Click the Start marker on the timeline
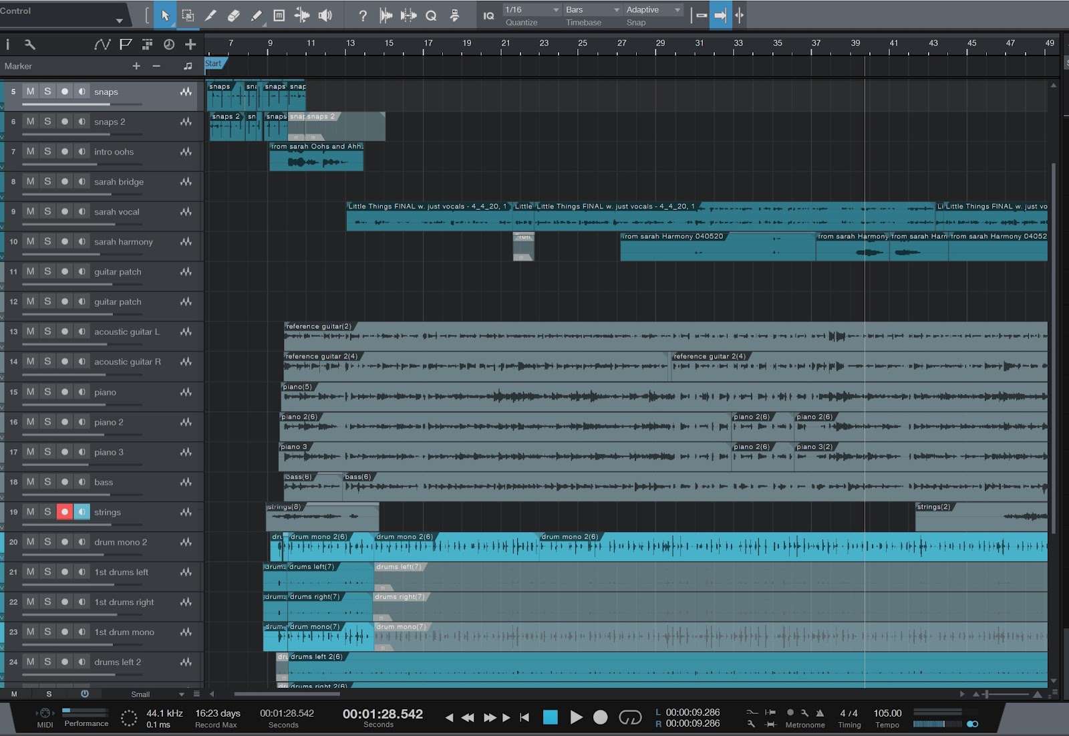The image size is (1069, 736). pyautogui.click(x=215, y=64)
